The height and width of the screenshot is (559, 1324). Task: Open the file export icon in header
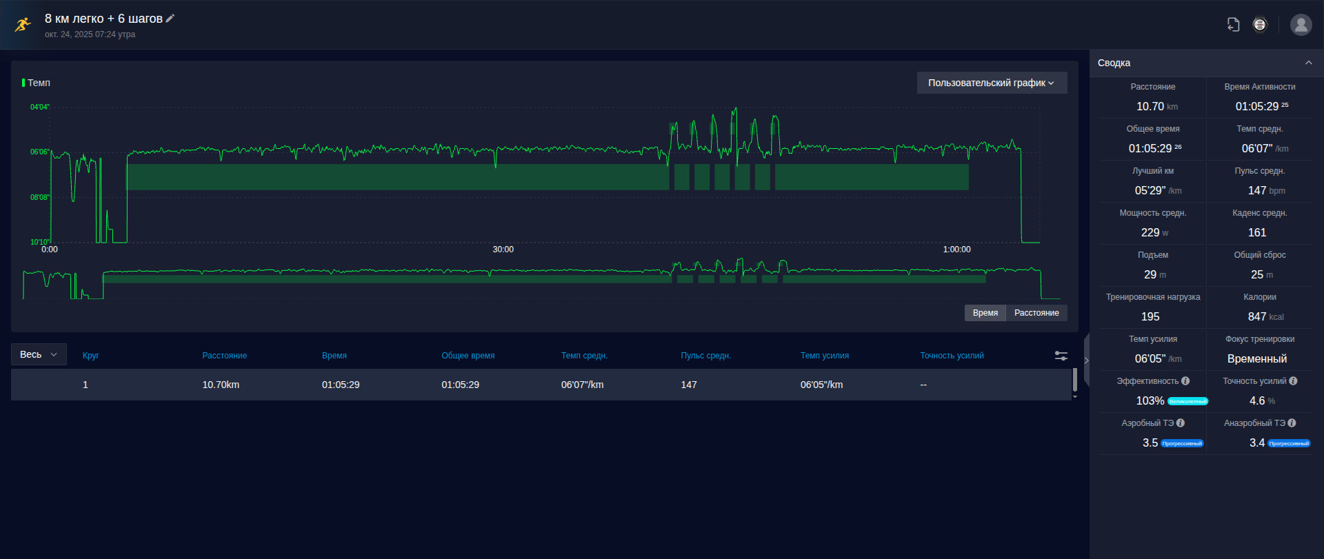(1234, 25)
